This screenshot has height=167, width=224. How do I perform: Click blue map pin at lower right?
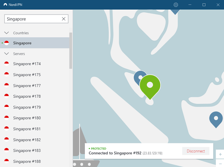(216, 120)
